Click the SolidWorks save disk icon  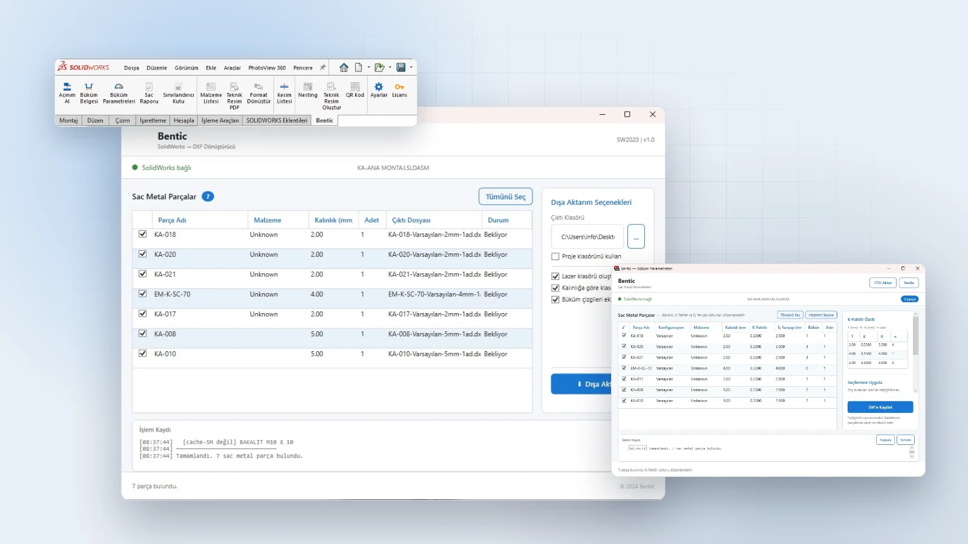pos(401,68)
